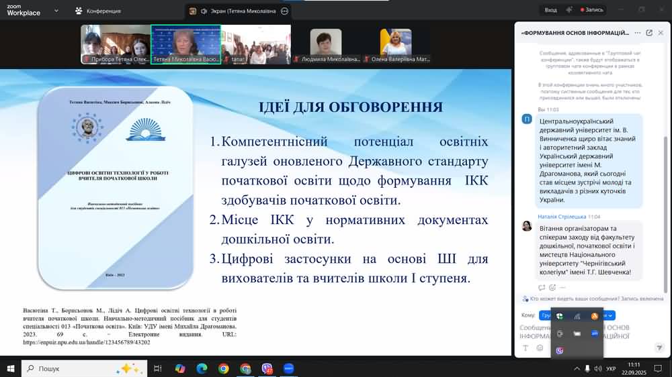This screenshot has width=672, height=377.
Task: Open the emoji picker in chat input
Action: pos(540,347)
